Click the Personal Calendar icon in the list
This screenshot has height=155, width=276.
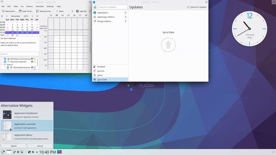tap(9, 62)
